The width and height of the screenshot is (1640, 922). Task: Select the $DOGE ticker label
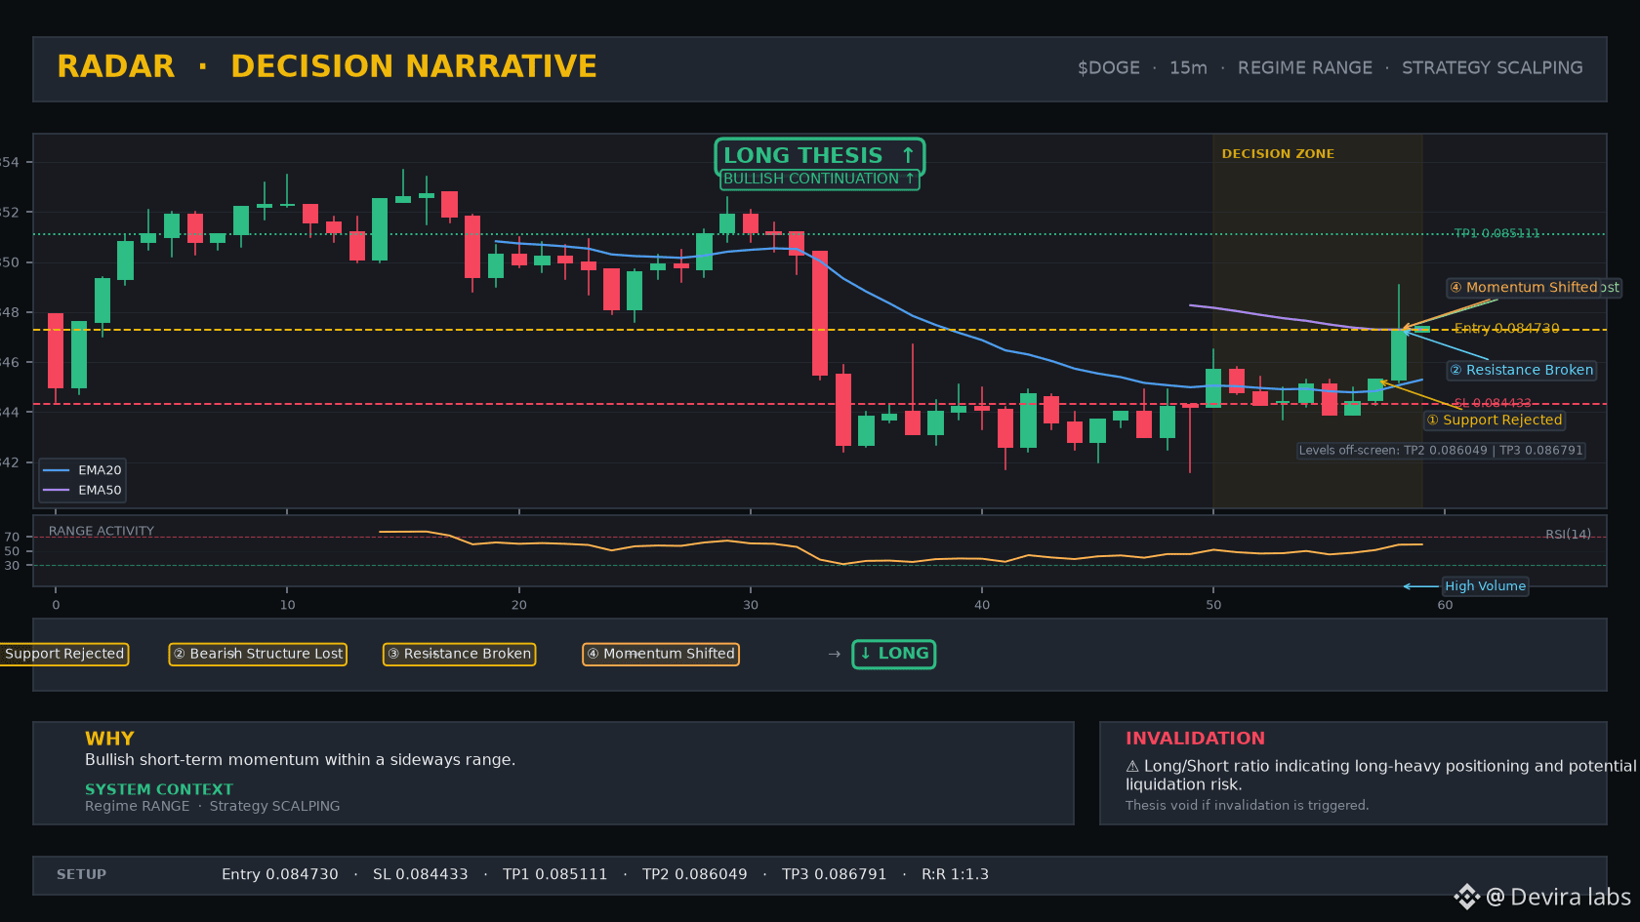point(1108,67)
